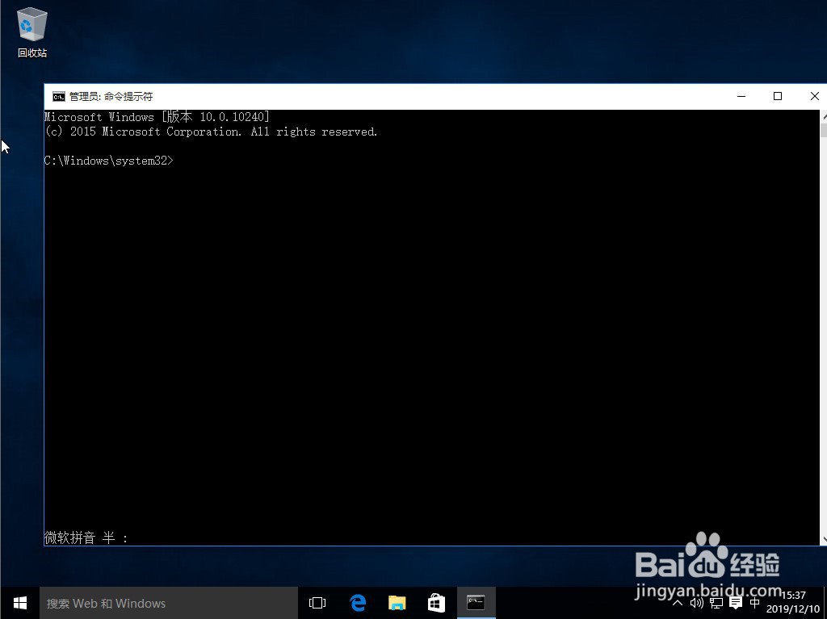Close the command prompt window
The image size is (827, 619).
pyautogui.click(x=814, y=96)
